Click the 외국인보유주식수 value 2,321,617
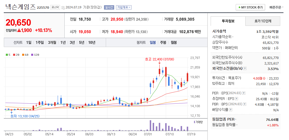The width and height of the screenshot is (289, 140). (x=272, y=63)
